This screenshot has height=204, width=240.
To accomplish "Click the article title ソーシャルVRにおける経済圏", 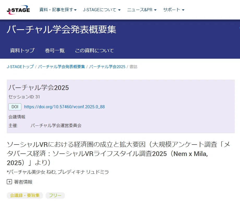I will (119, 154).
